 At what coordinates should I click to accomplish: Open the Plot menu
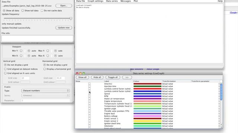[x=136, y=1]
